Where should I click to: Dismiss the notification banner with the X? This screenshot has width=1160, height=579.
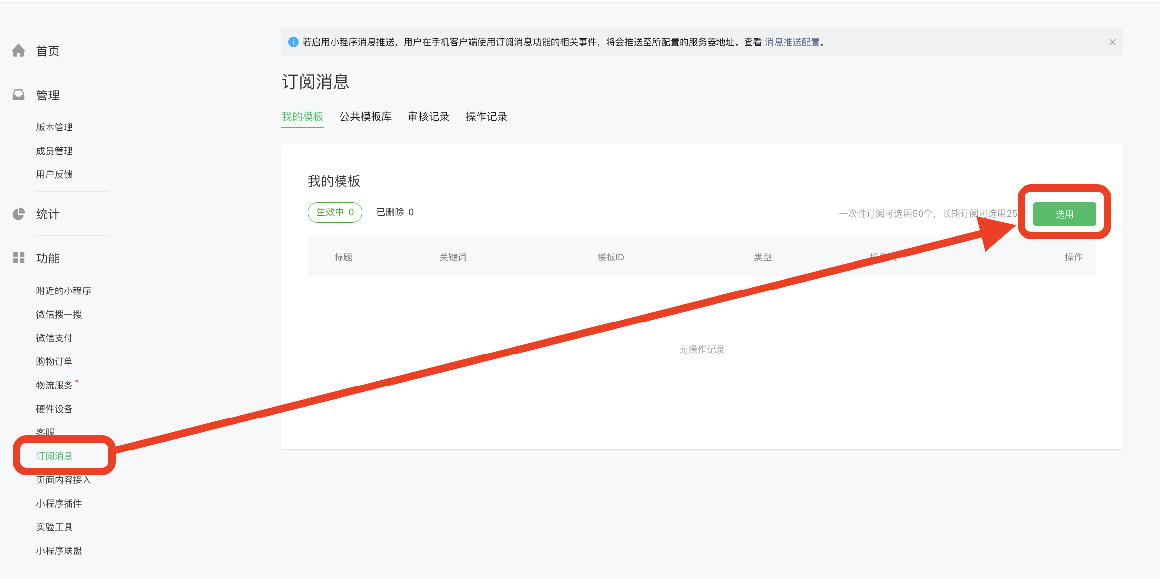point(1112,42)
